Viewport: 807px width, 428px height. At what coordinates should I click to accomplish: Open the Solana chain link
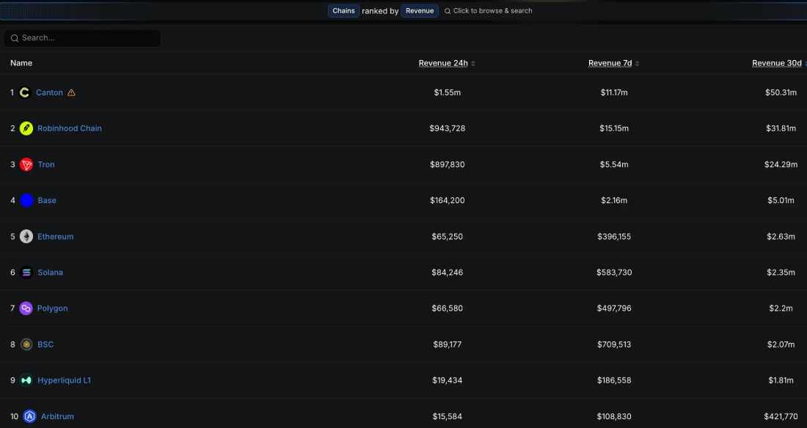tap(51, 273)
